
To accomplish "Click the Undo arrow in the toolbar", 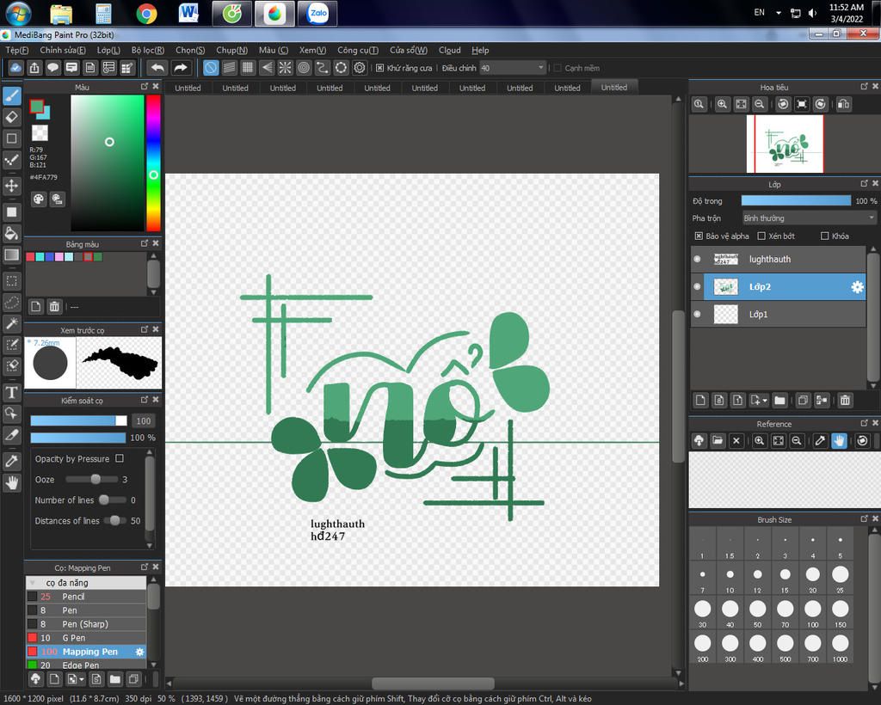I will coord(158,68).
